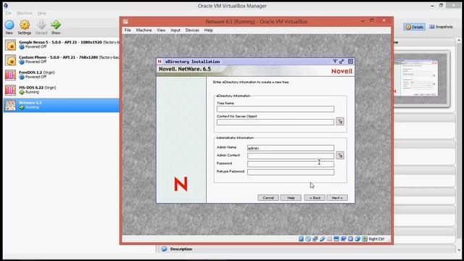Click the pin-to-top icon on eDirectory Installation title bar
Screen dimensions: 464x261
point(335,62)
